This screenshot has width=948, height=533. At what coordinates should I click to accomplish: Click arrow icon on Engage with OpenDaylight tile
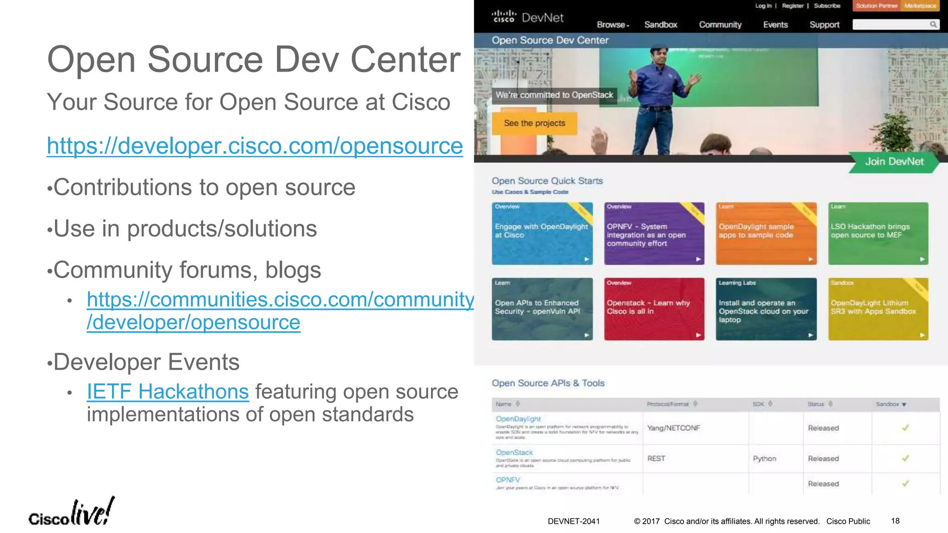(x=586, y=259)
